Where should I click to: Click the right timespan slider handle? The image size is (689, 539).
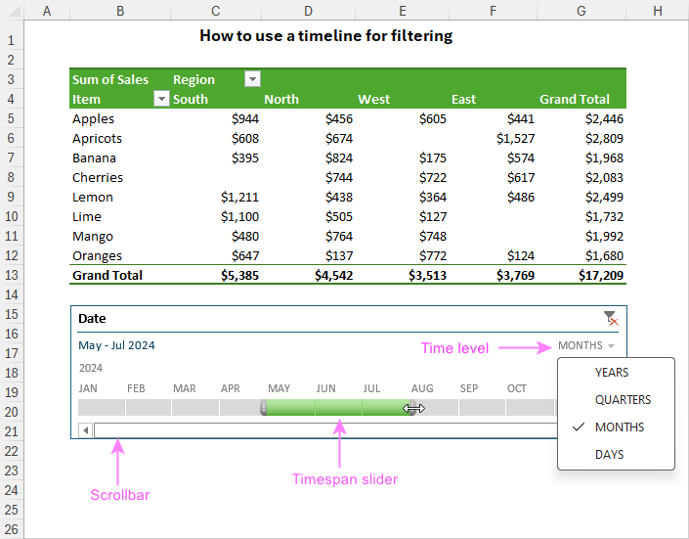412,408
